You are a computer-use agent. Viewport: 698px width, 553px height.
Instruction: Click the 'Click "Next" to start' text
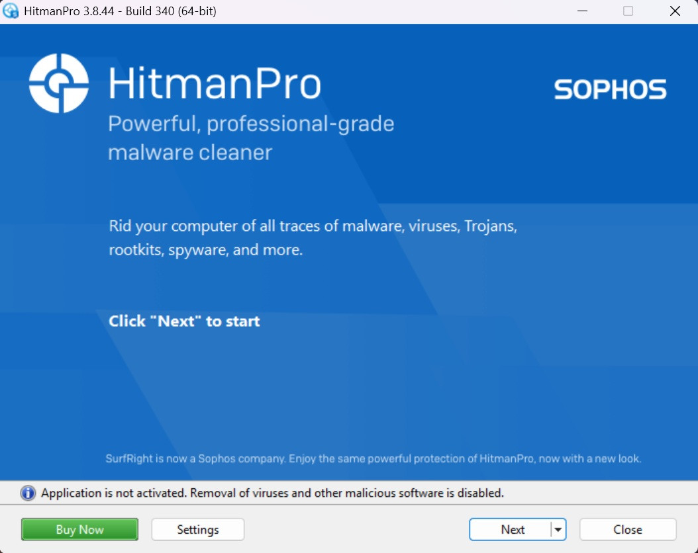184,321
